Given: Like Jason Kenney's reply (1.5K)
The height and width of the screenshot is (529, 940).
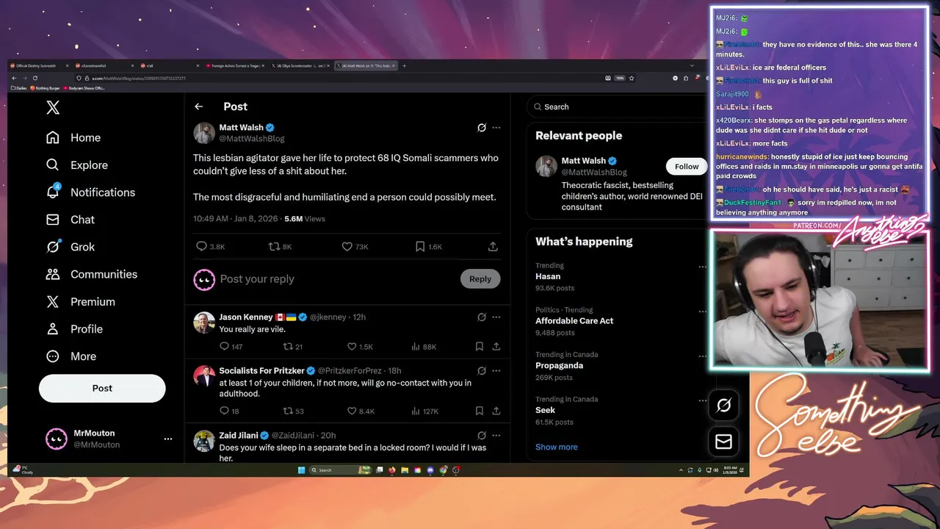Looking at the screenshot, I should pyautogui.click(x=352, y=347).
